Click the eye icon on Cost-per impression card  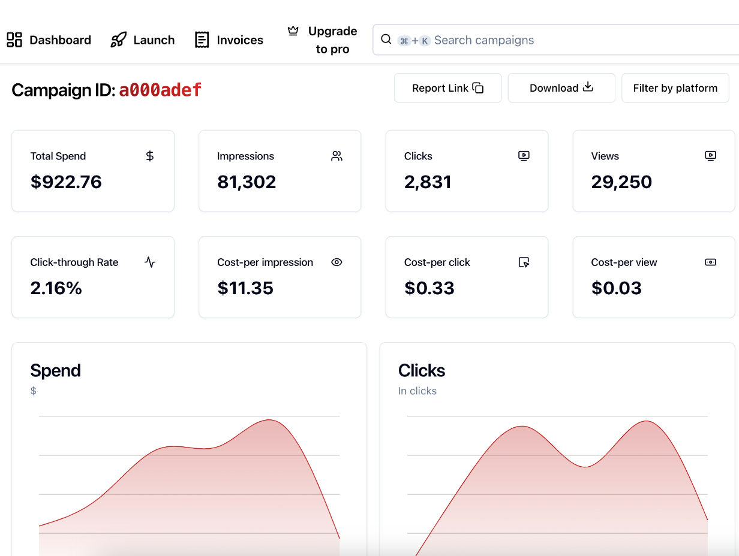click(337, 262)
